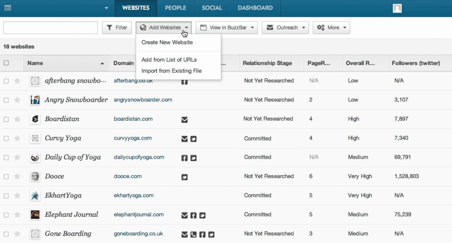The height and width of the screenshot is (243, 452).
Task: Click the Facebook icon for Elephant Journal
Action: click(193, 215)
